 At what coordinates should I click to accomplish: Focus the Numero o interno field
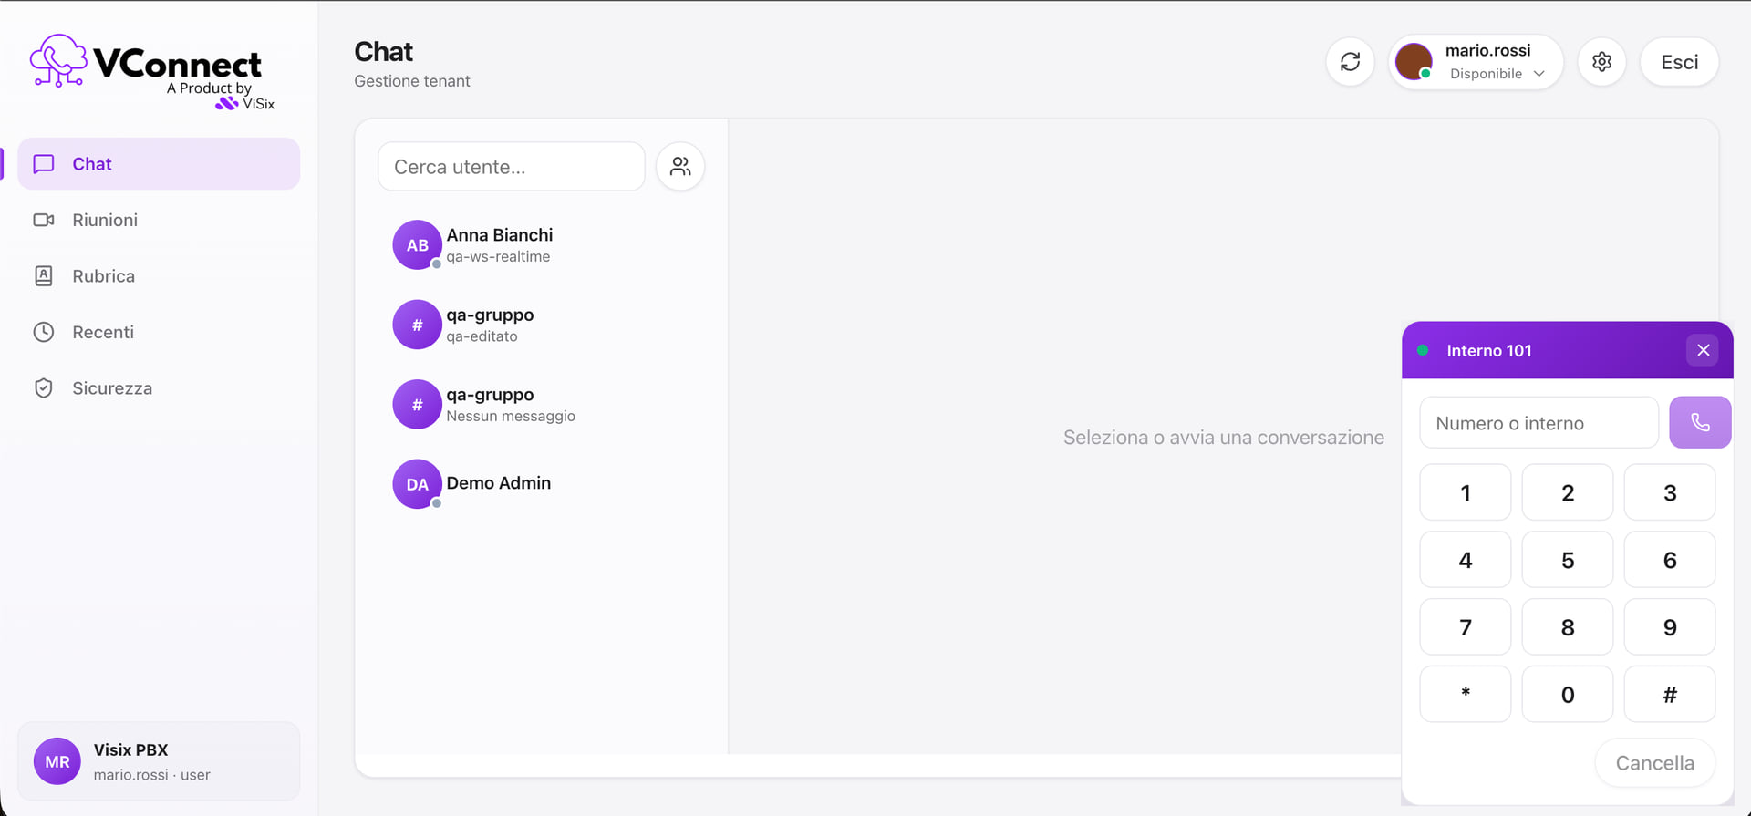pos(1539,423)
